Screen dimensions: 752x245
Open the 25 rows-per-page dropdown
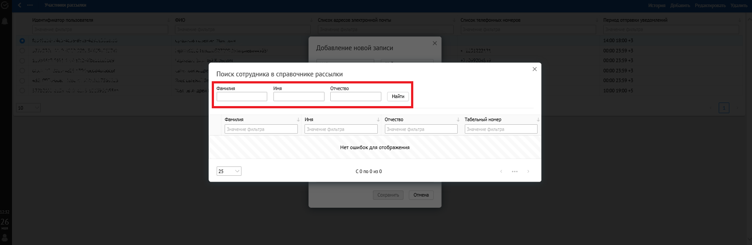click(229, 171)
